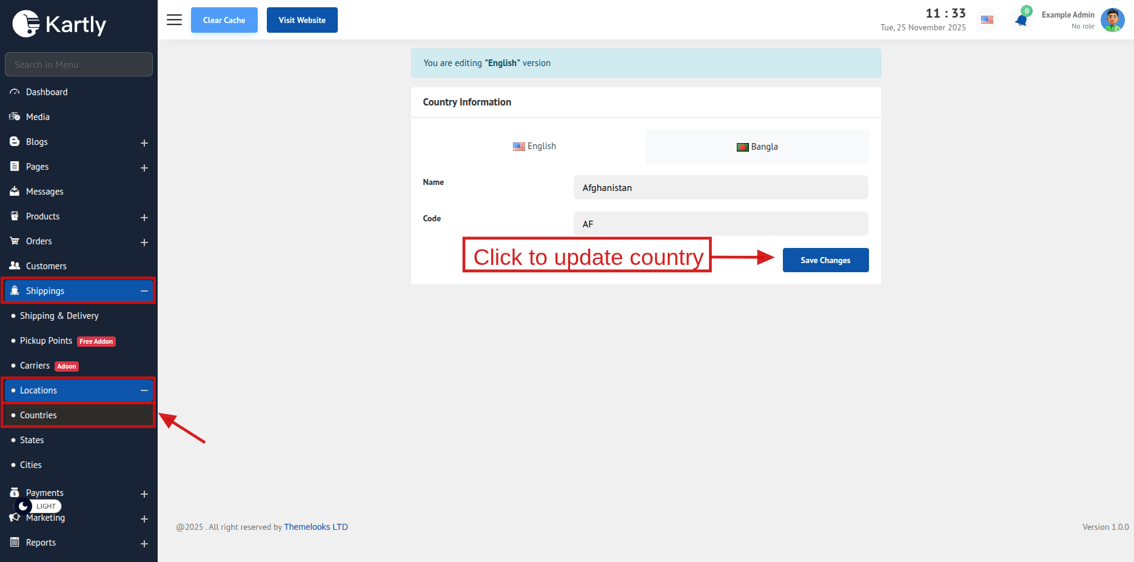Click the Save Changes button

tap(825, 260)
